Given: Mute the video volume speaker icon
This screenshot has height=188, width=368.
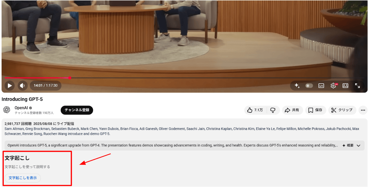Looking at the screenshot, I should pyautogui.click(x=22, y=86).
